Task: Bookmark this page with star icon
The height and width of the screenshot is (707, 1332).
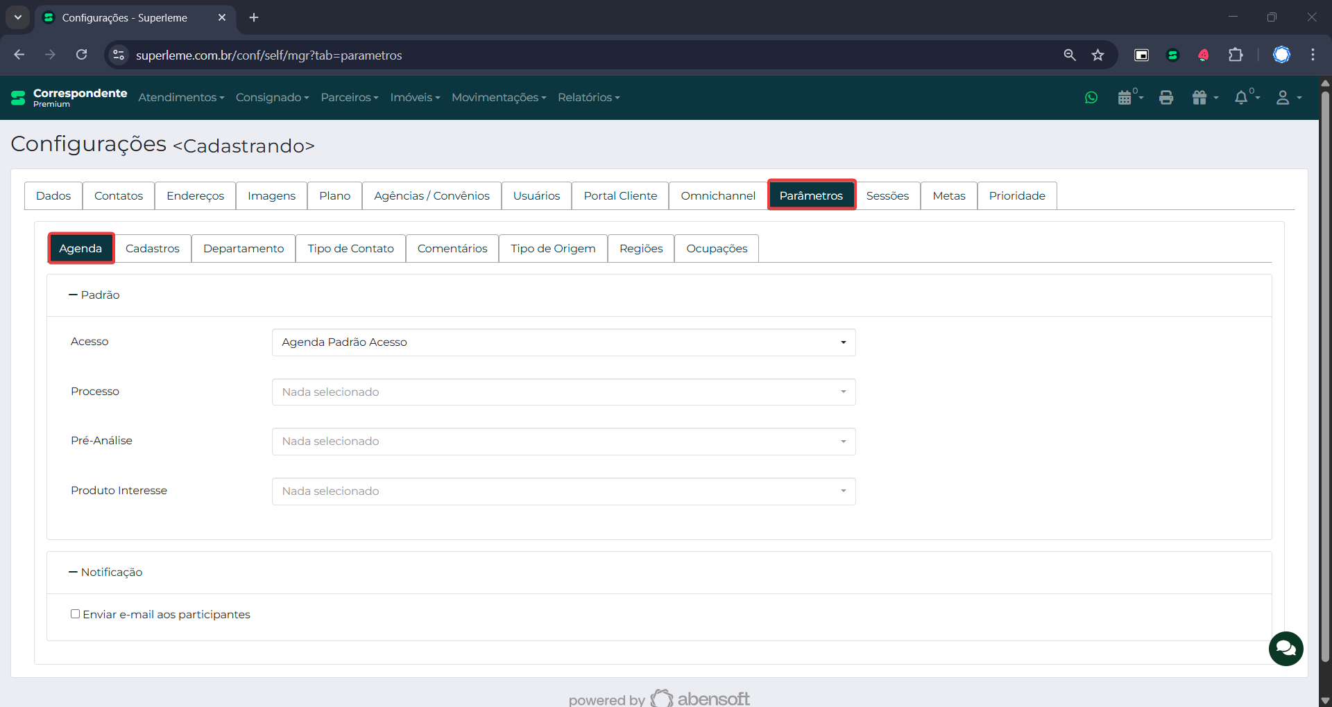Action: [x=1098, y=55]
